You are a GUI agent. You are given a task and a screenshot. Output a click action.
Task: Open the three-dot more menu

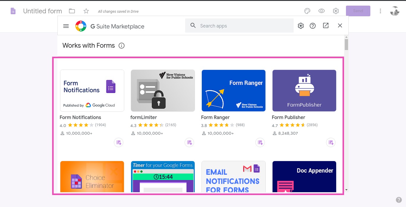click(x=380, y=11)
